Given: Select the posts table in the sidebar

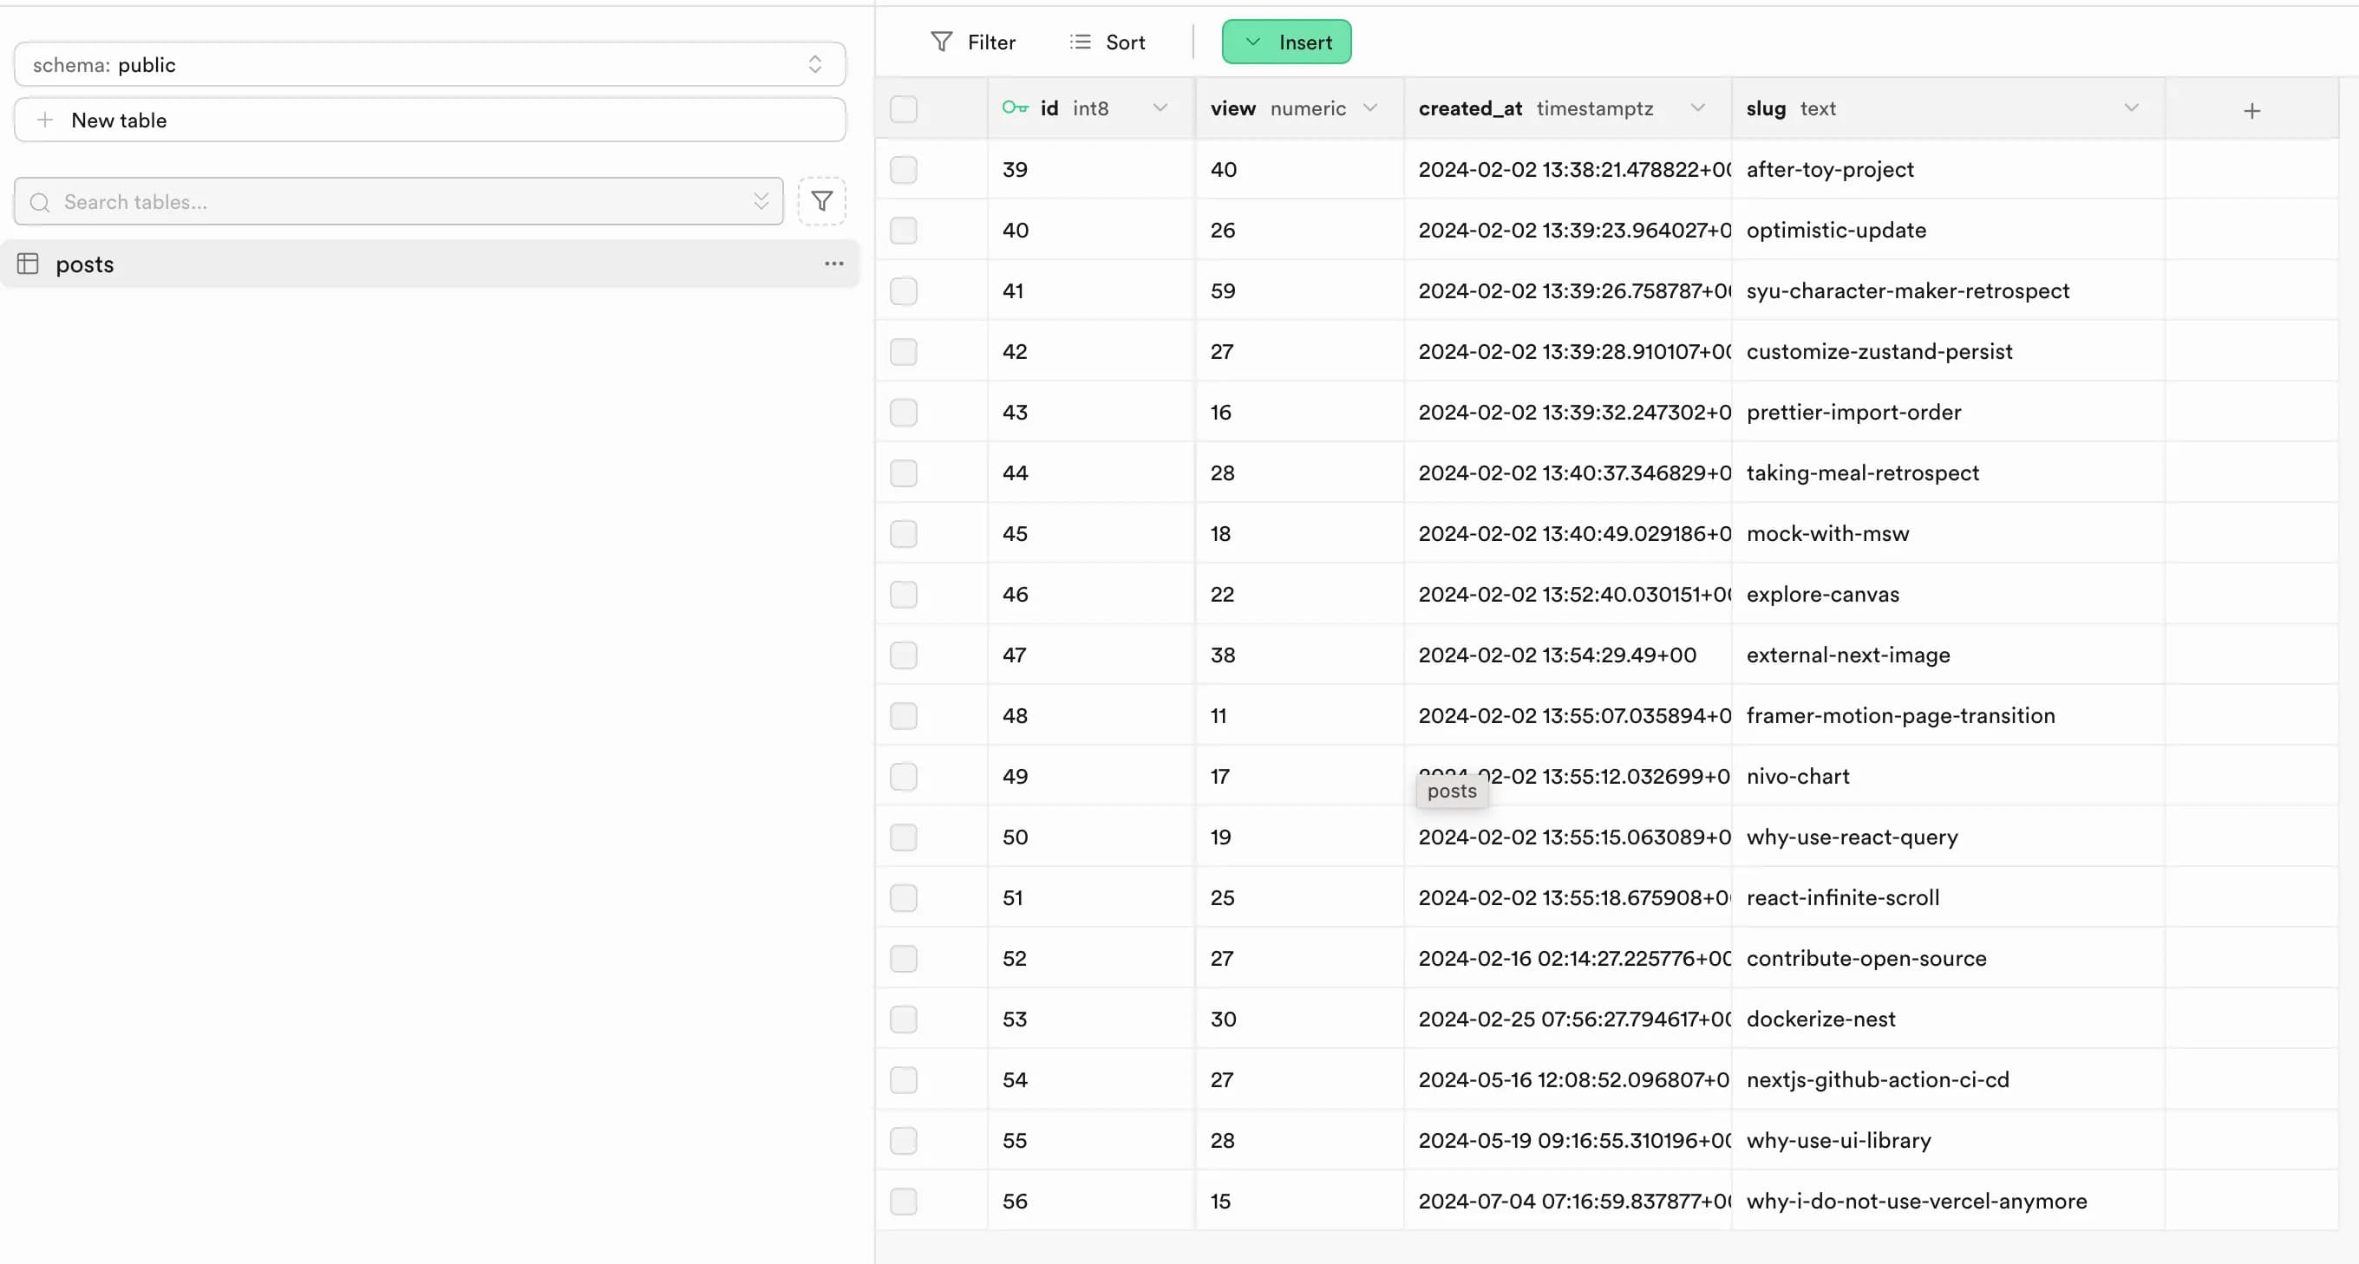Looking at the screenshot, I should [x=85, y=264].
